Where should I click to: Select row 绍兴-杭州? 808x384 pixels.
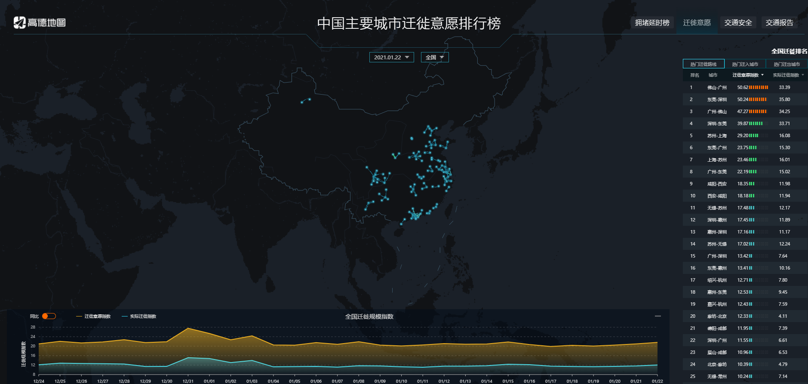tap(745, 280)
